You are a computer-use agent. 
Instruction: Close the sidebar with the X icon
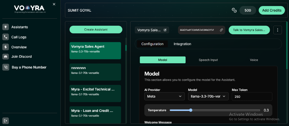[54, 4]
